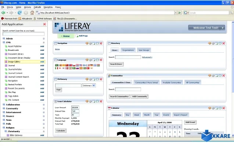The width and height of the screenshot is (234, 146).
Task: Click the Add Community button
Action: point(140,97)
